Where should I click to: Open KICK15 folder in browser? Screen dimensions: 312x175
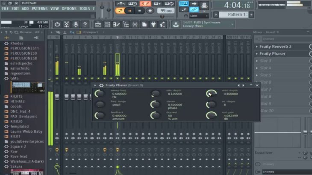pos(16,96)
